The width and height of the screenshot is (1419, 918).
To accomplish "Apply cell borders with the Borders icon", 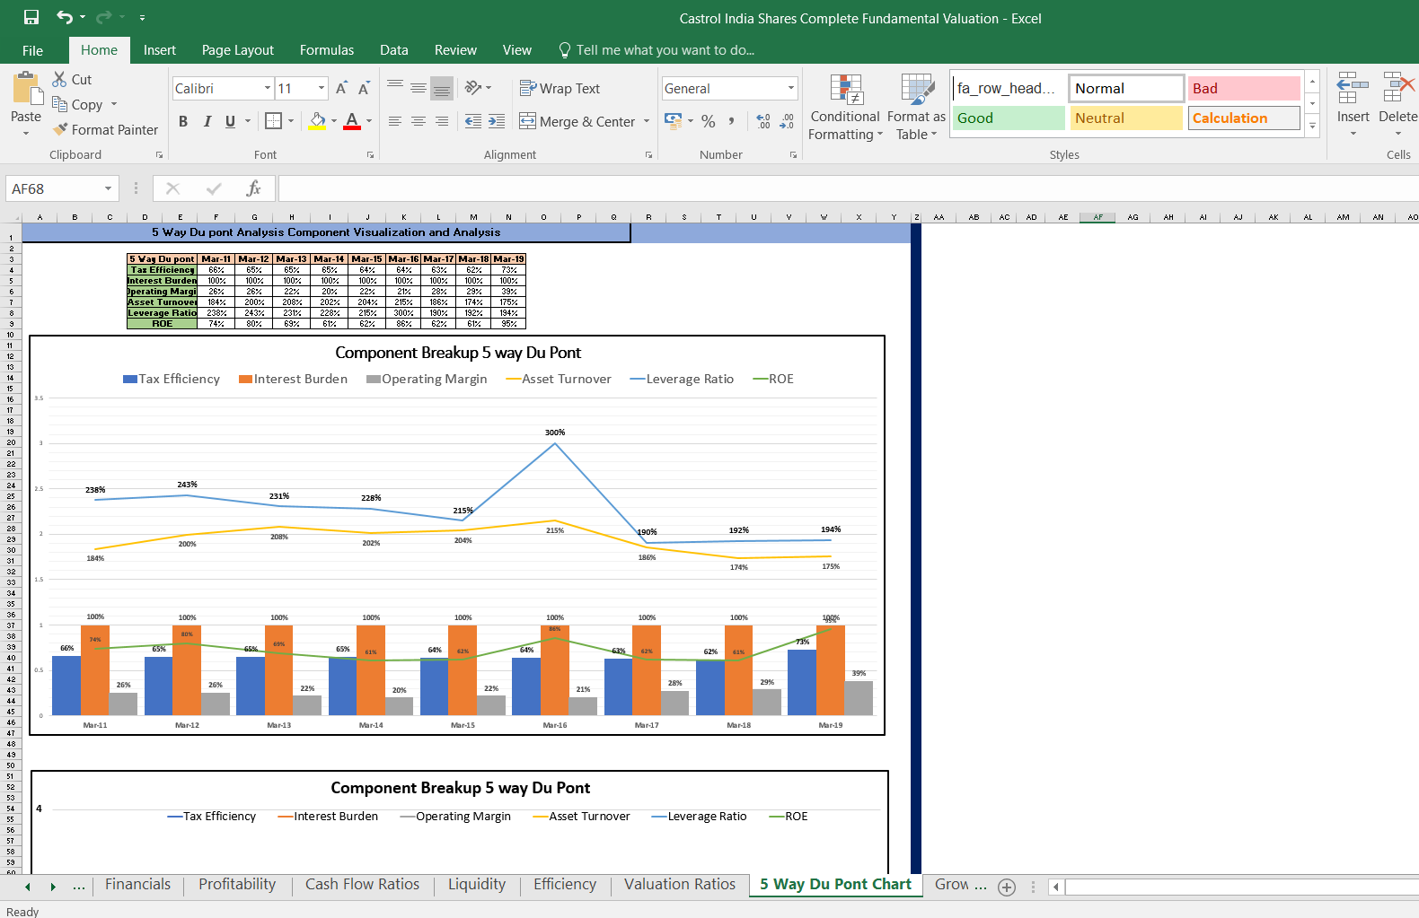I will point(274,120).
